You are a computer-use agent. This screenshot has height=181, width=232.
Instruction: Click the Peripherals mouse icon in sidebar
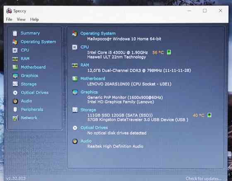pos(15,109)
